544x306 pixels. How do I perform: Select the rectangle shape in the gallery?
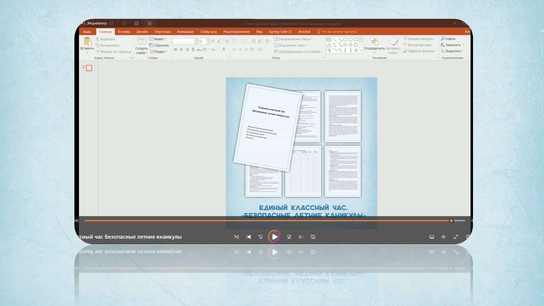(x=346, y=39)
